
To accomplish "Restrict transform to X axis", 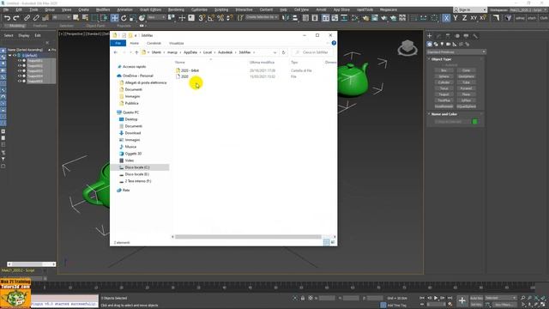I will pyautogui.click(x=446, y=18).
